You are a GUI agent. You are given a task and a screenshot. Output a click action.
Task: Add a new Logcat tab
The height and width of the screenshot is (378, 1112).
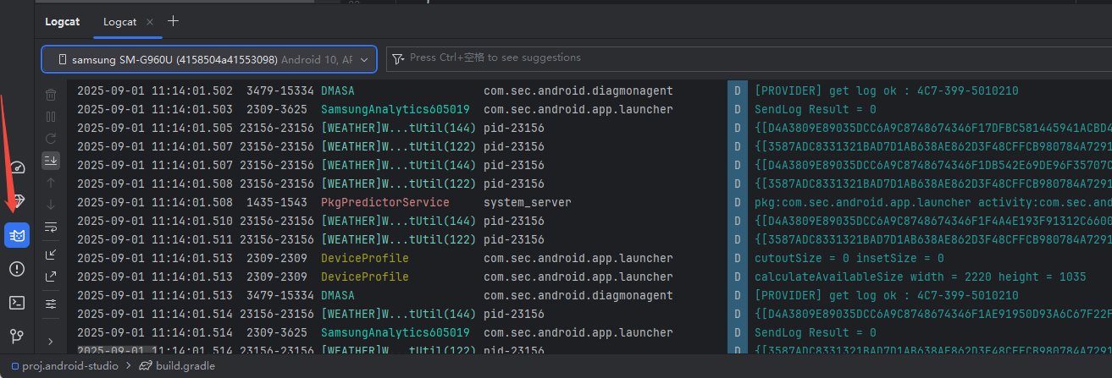tap(174, 21)
